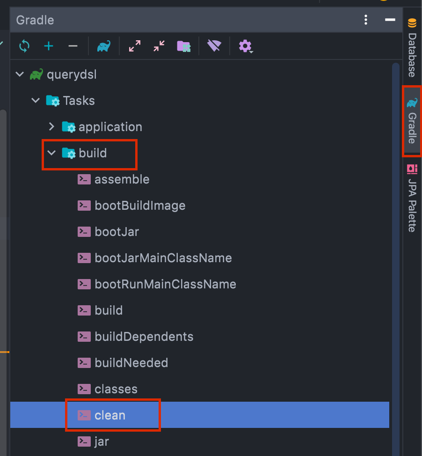Click the minus icon to detach project
Viewport: 422px width, 456px height.
(x=73, y=46)
